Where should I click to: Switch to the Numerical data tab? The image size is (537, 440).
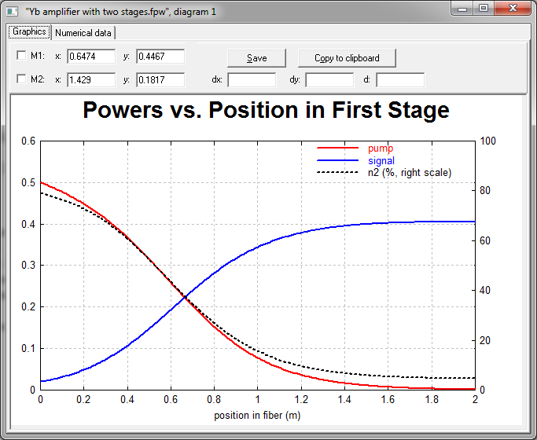83,33
